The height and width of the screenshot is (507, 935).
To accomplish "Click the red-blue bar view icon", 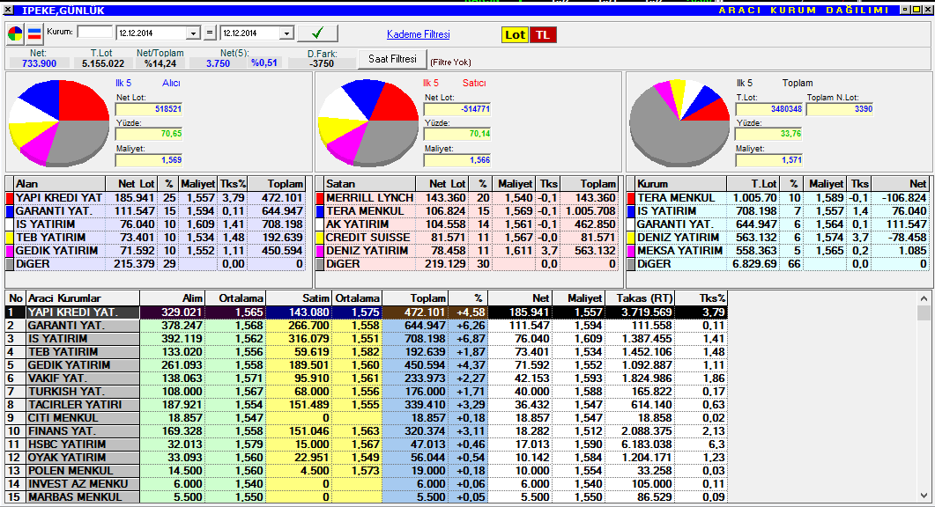I will (34, 34).
